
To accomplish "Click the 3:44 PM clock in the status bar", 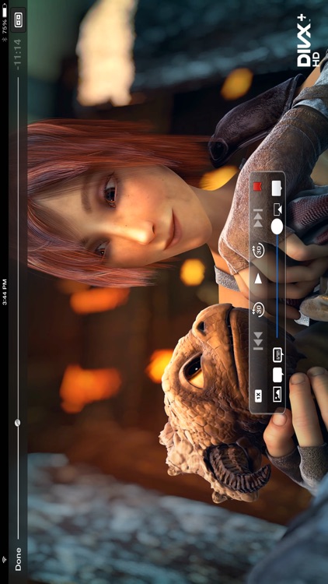I will pos(5,292).
